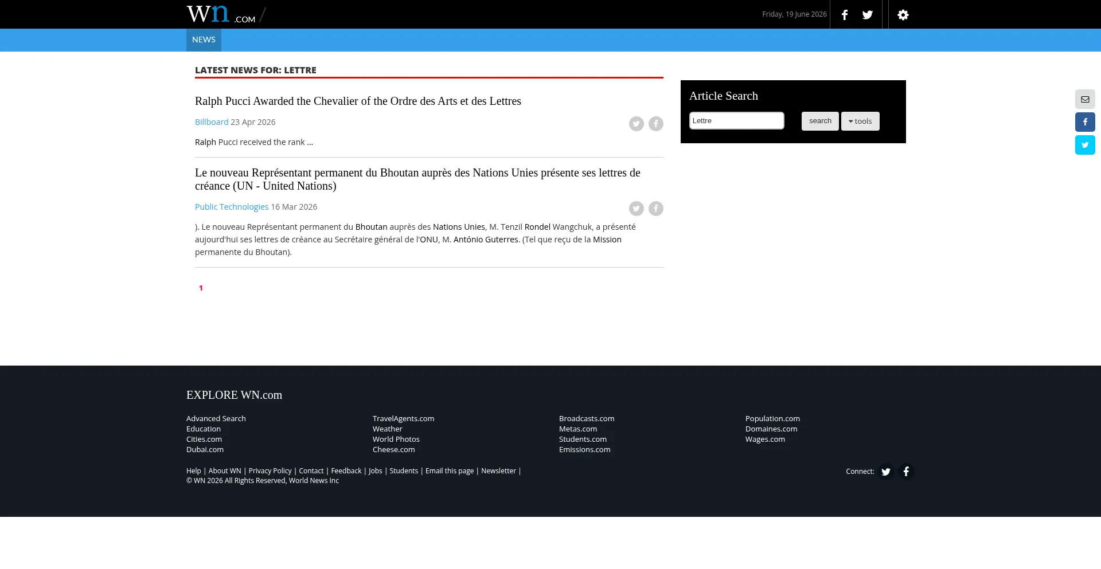Screen dimensions: 1101x569
Task: Click the Mission keyword link
Action: click(607, 240)
